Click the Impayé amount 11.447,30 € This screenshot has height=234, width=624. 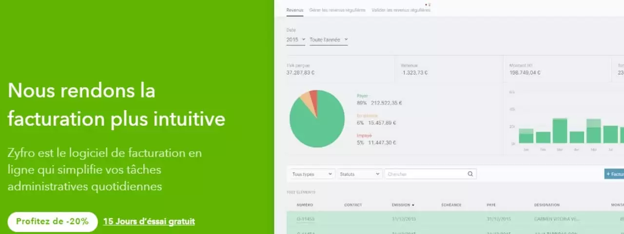click(x=383, y=143)
